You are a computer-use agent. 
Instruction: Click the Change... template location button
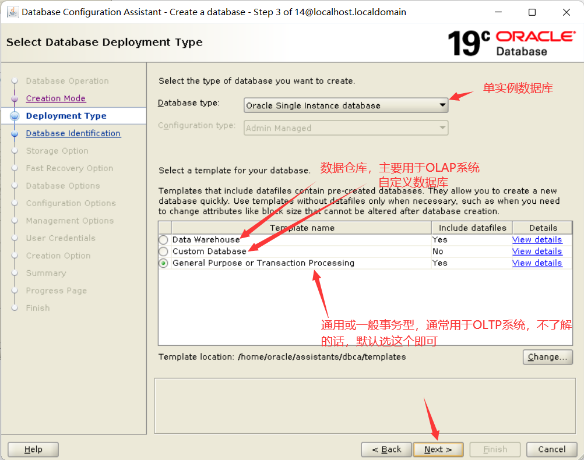[547, 357]
